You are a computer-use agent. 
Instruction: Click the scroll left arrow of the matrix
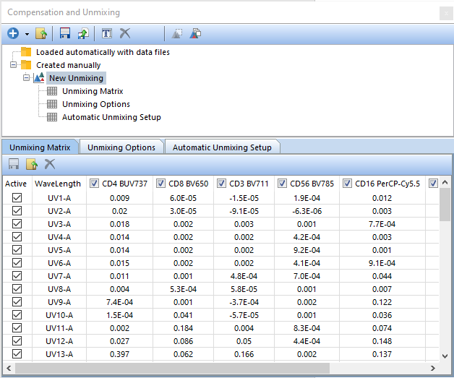(x=9, y=368)
